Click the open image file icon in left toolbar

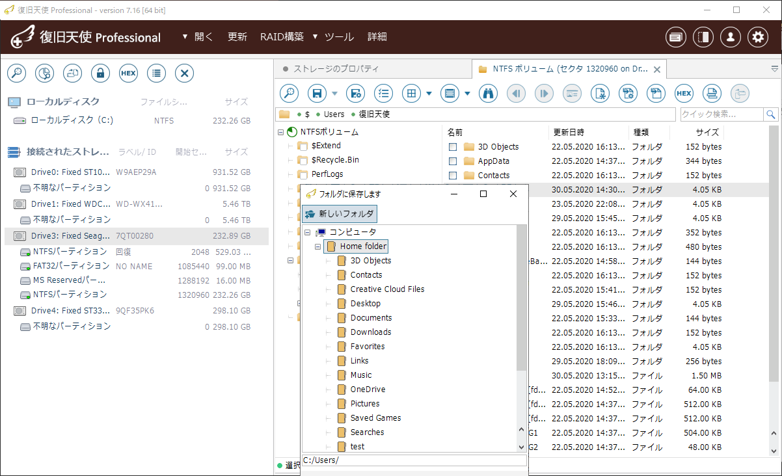72,73
